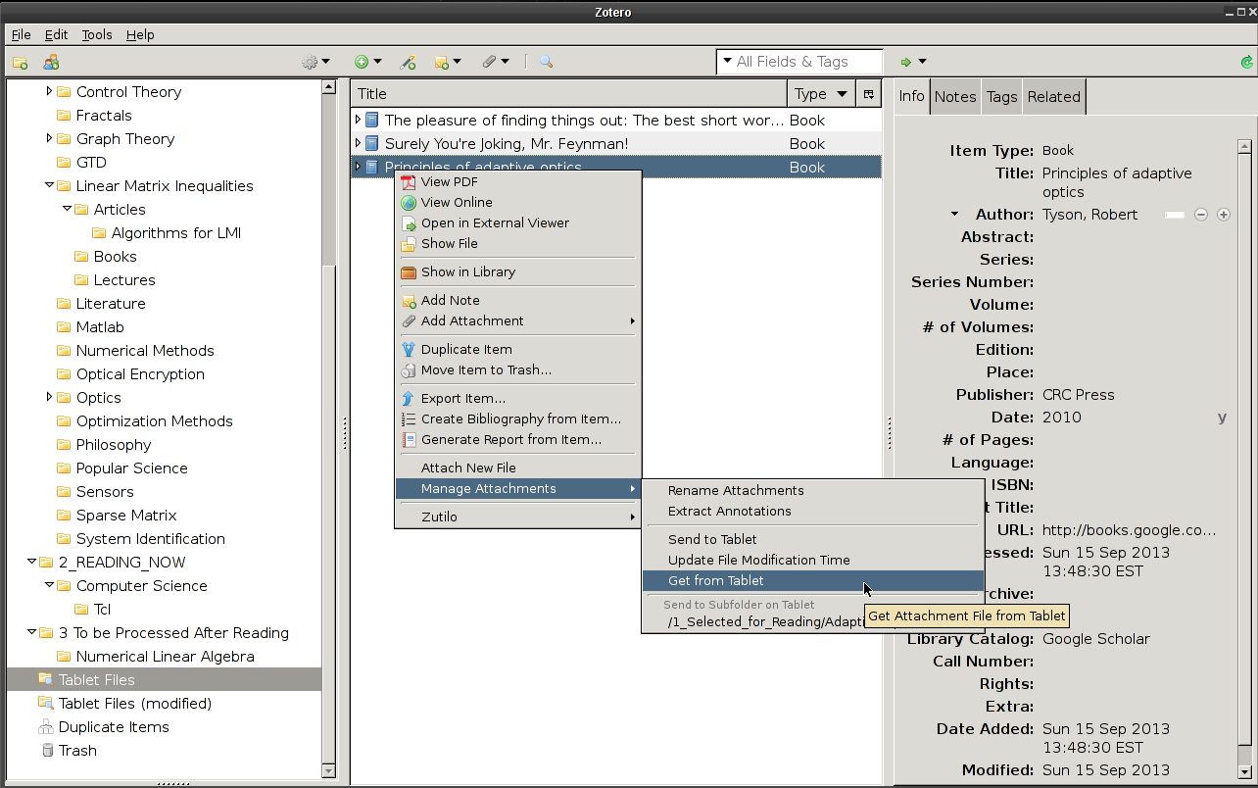Switch to the Related tab
The height and width of the screenshot is (788, 1258).
click(x=1054, y=97)
